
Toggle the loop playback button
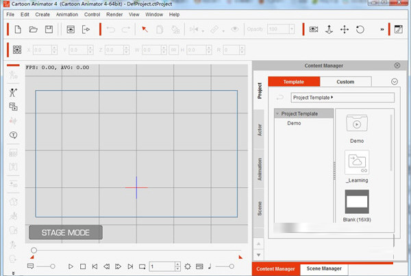pyautogui.click(x=142, y=266)
